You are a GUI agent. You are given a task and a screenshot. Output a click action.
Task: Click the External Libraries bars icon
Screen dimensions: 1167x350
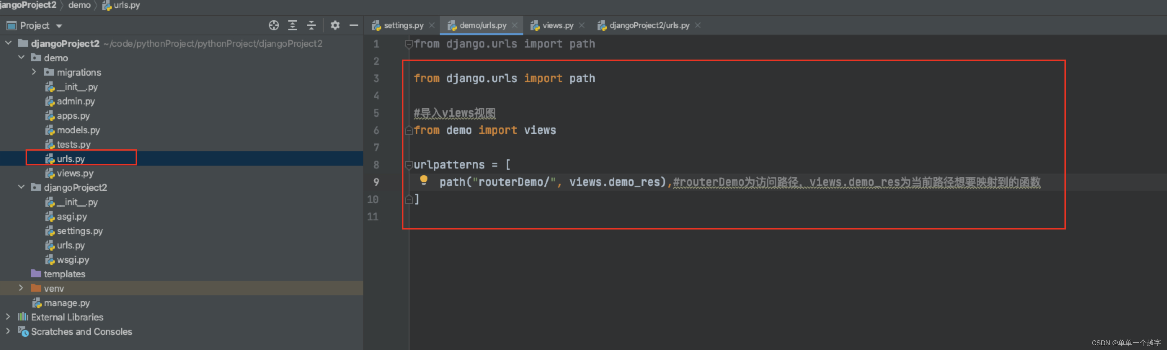pos(23,317)
